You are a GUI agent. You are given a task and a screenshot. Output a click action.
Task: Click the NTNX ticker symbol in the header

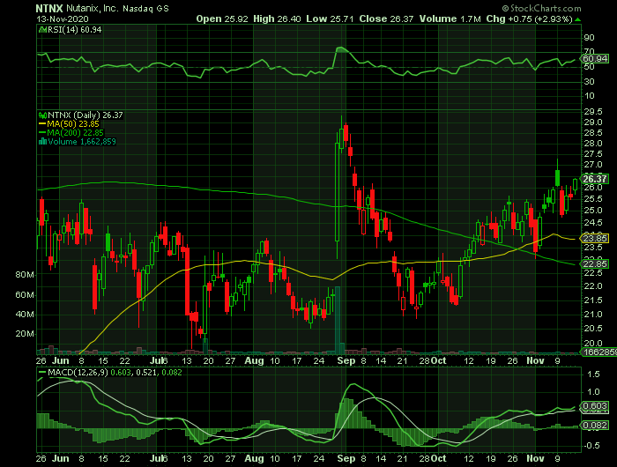pyautogui.click(x=50, y=8)
